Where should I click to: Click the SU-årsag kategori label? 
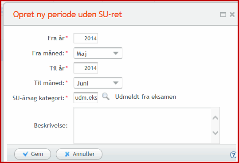tap(39, 98)
